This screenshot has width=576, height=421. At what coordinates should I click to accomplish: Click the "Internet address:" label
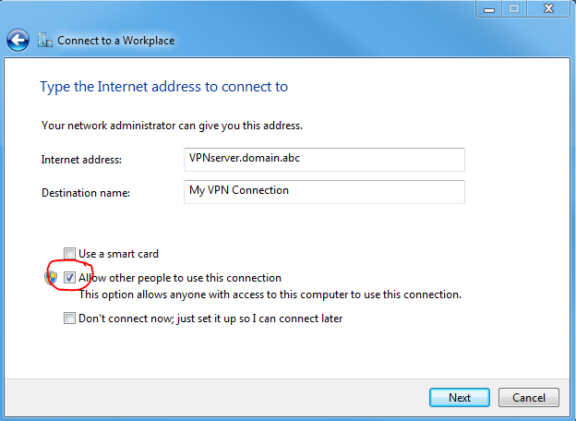click(81, 160)
